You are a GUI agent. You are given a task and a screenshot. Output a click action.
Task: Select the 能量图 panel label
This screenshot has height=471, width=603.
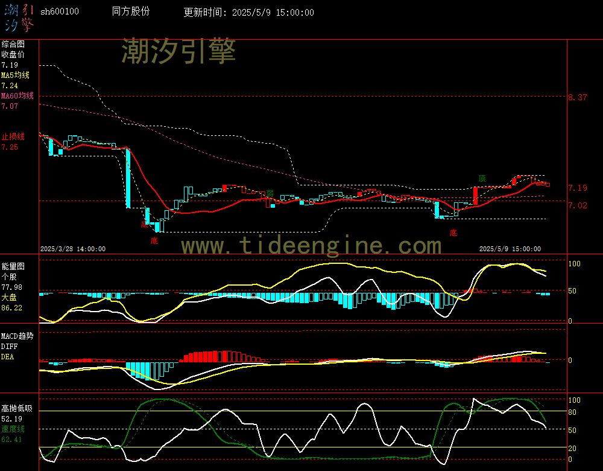(13, 266)
